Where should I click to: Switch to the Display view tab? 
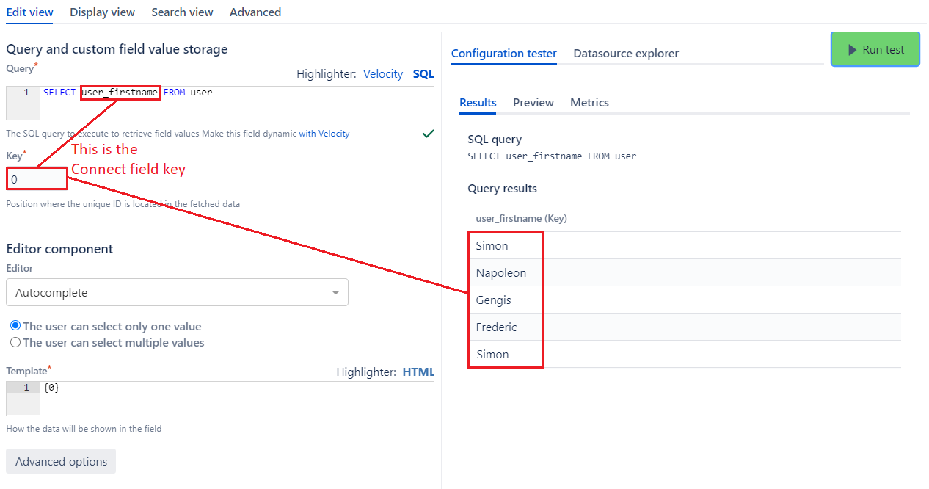[x=102, y=12]
